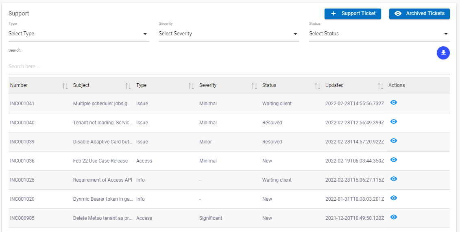Viewport: 460px width, 232px height.
Task: Focus the Search here input field
Action: (229, 66)
